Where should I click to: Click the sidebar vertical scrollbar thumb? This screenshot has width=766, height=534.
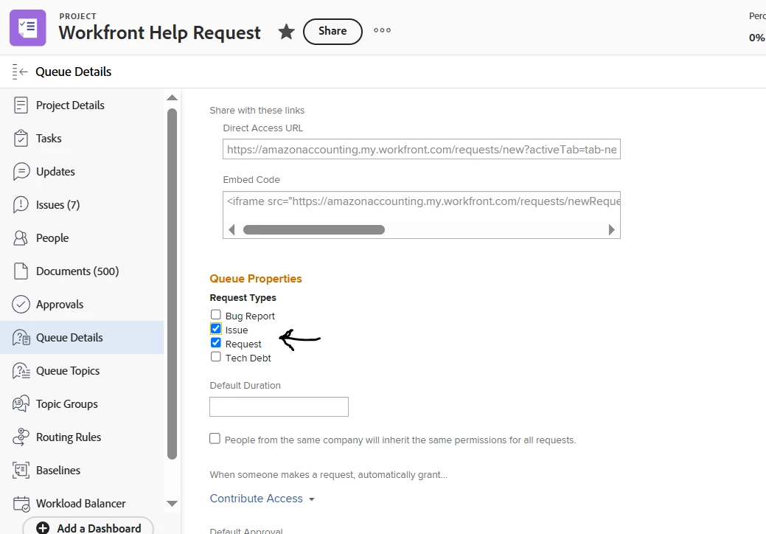coord(172,284)
